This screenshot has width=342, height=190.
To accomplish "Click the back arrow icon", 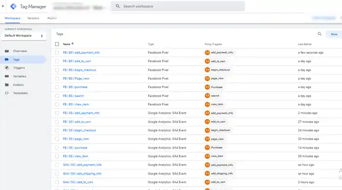I will (x=3, y=6).
